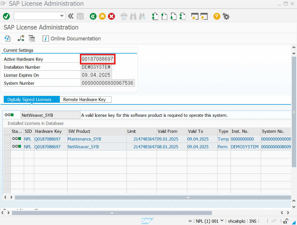
Task: Click the hierarchy network icon in application toolbar
Action: pyautogui.click(x=21, y=38)
